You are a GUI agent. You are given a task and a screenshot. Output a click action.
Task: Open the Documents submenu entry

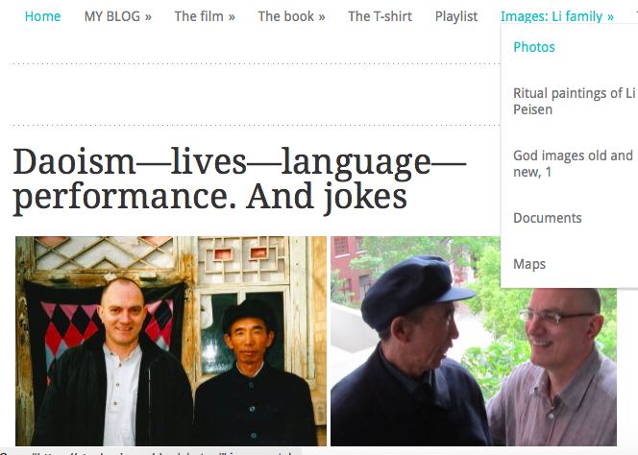[548, 218]
